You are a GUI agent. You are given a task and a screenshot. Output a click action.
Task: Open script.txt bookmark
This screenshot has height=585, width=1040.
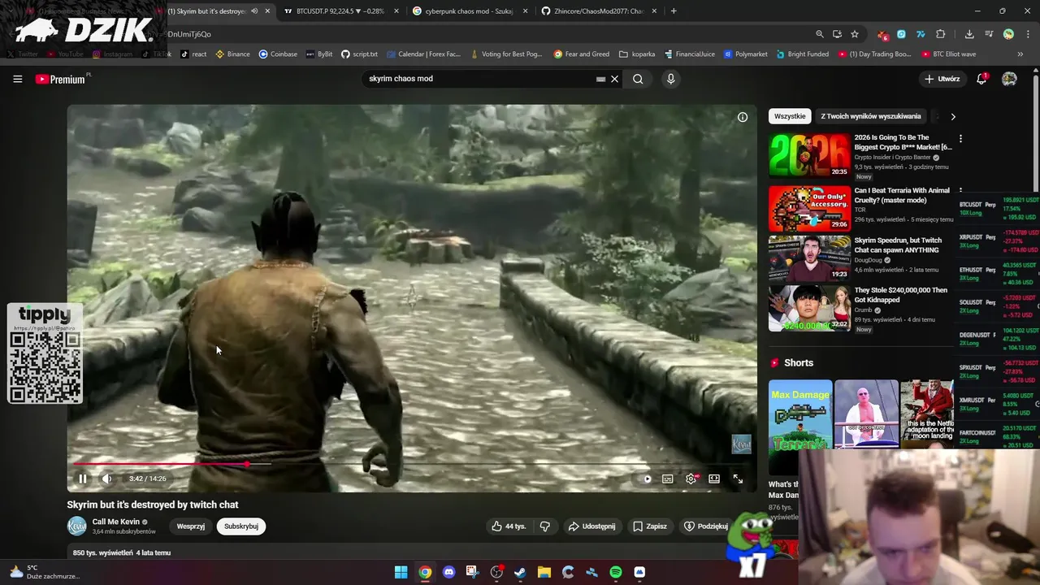[359, 54]
